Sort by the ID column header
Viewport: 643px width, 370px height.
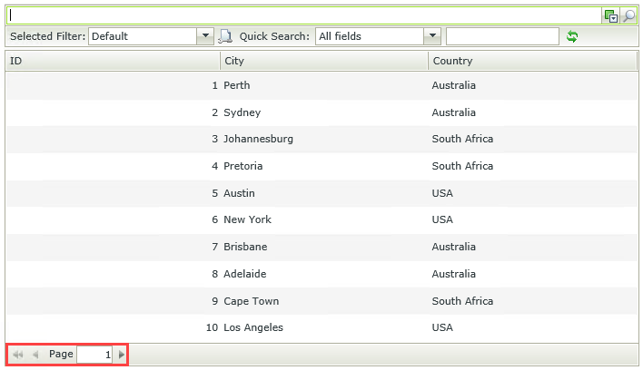tap(113, 61)
